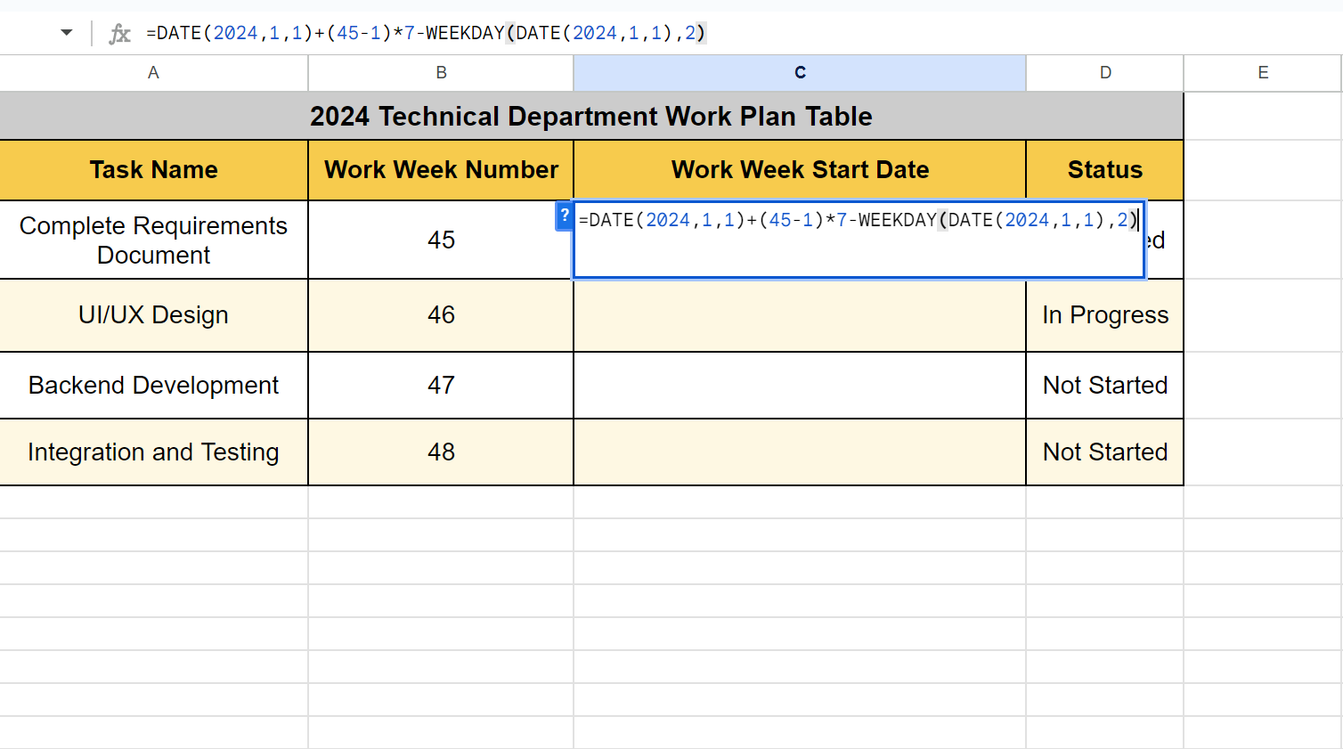This screenshot has width=1343, height=749.
Task: Click the 'Status' header cell
Action: (x=1105, y=170)
